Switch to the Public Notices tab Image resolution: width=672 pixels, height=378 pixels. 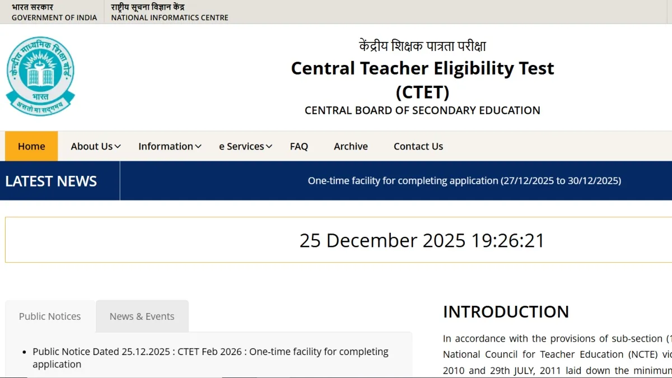tap(50, 316)
